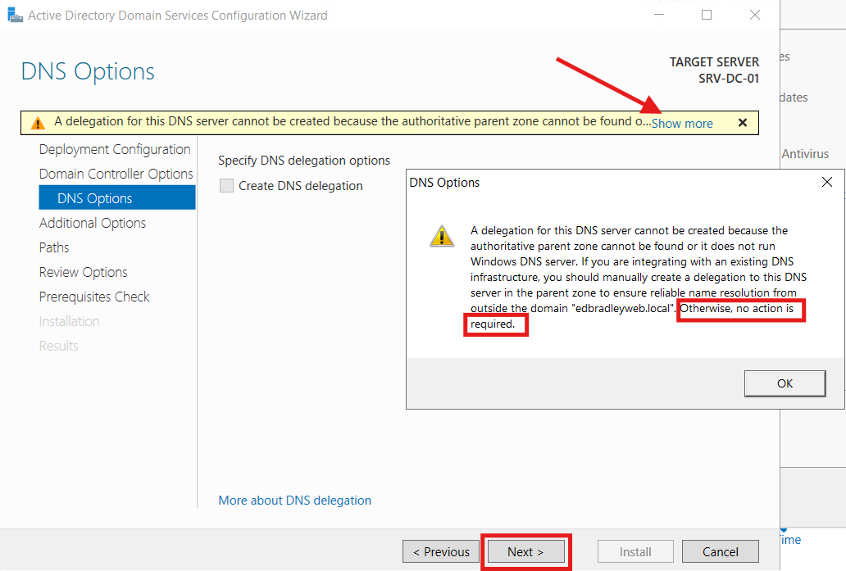Enable the Create DNS delegation checkbox
The height and width of the screenshot is (571, 846).
(226, 186)
